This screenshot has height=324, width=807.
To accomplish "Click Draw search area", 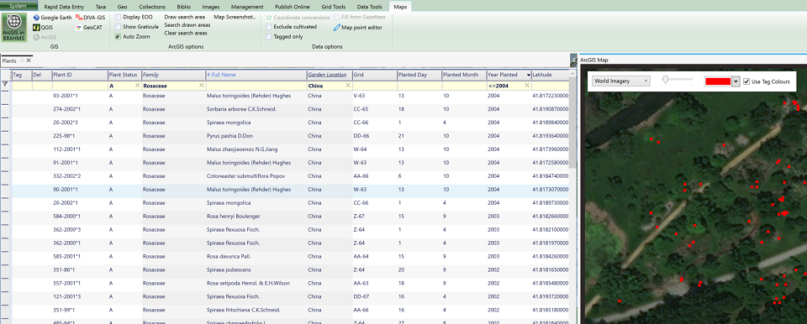I will [184, 17].
